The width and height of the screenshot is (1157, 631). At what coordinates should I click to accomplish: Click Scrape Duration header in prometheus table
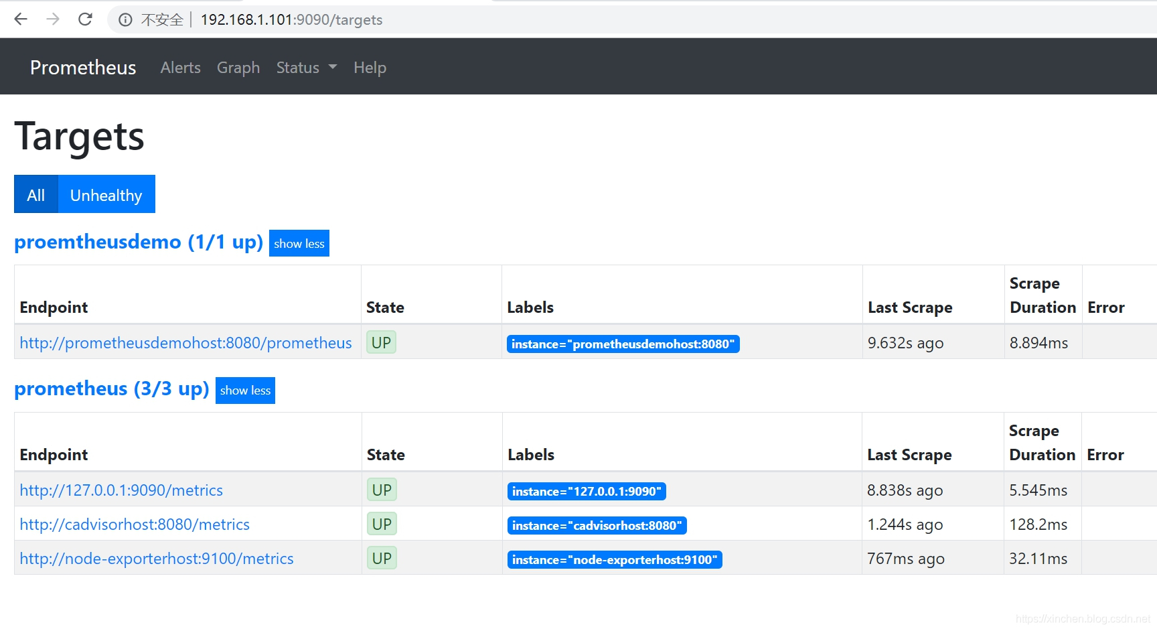[x=1042, y=443]
